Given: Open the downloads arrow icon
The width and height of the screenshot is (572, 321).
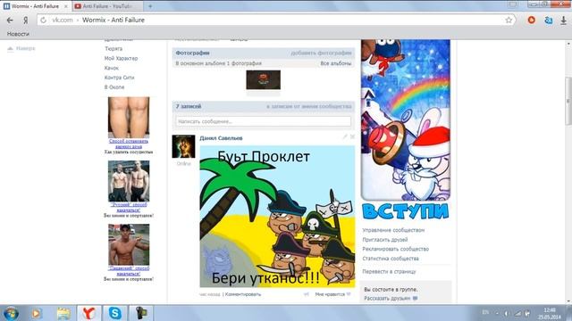Looking at the screenshot, I should coord(563,21).
